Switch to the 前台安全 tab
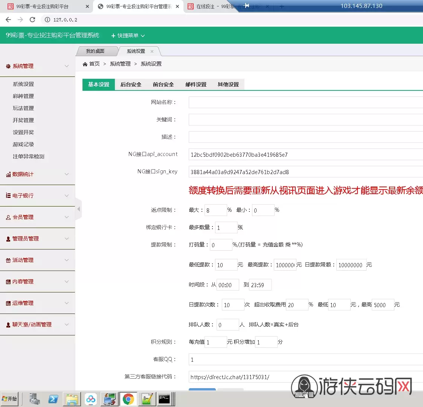 click(163, 84)
